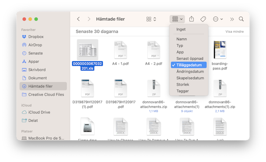Click the Favoriter section header
The height and width of the screenshot is (162, 266).
[x=28, y=30]
